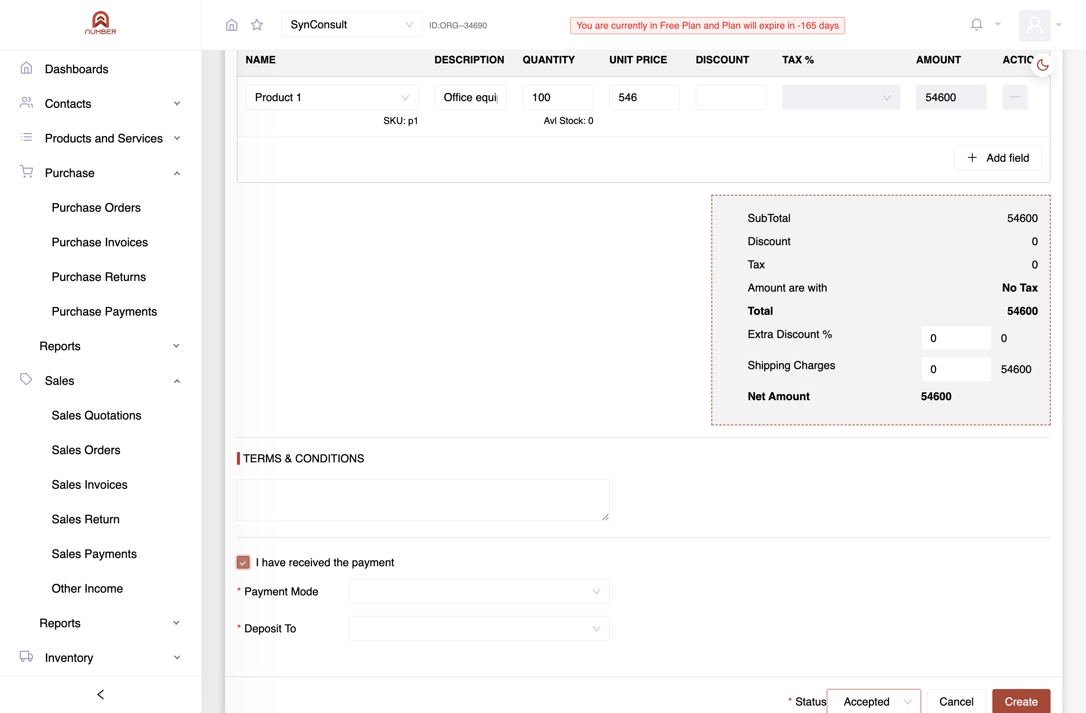The width and height of the screenshot is (1086, 713).
Task: Expand the Inventory menu chevron
Action: [x=177, y=658]
